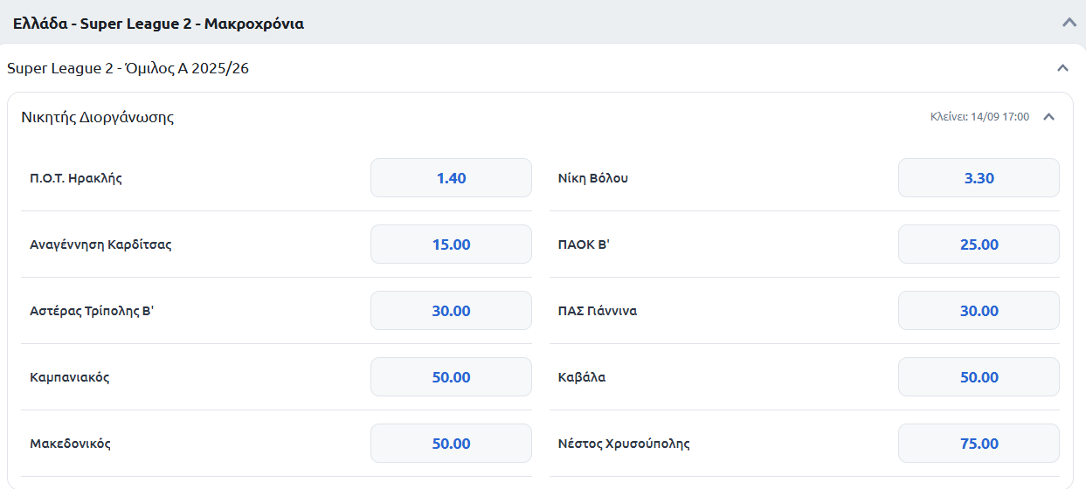Click the Νέστος Χρυσούπολης team label
1086x489 pixels.
624,444
